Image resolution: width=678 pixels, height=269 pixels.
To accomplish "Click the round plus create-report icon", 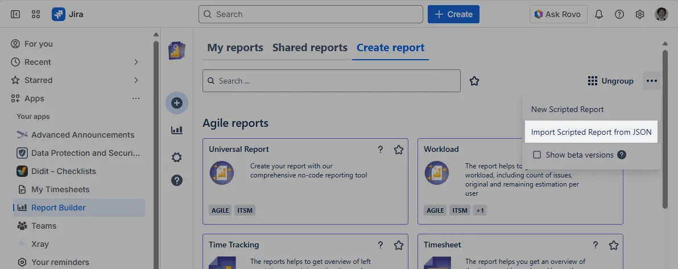I will click(x=177, y=103).
